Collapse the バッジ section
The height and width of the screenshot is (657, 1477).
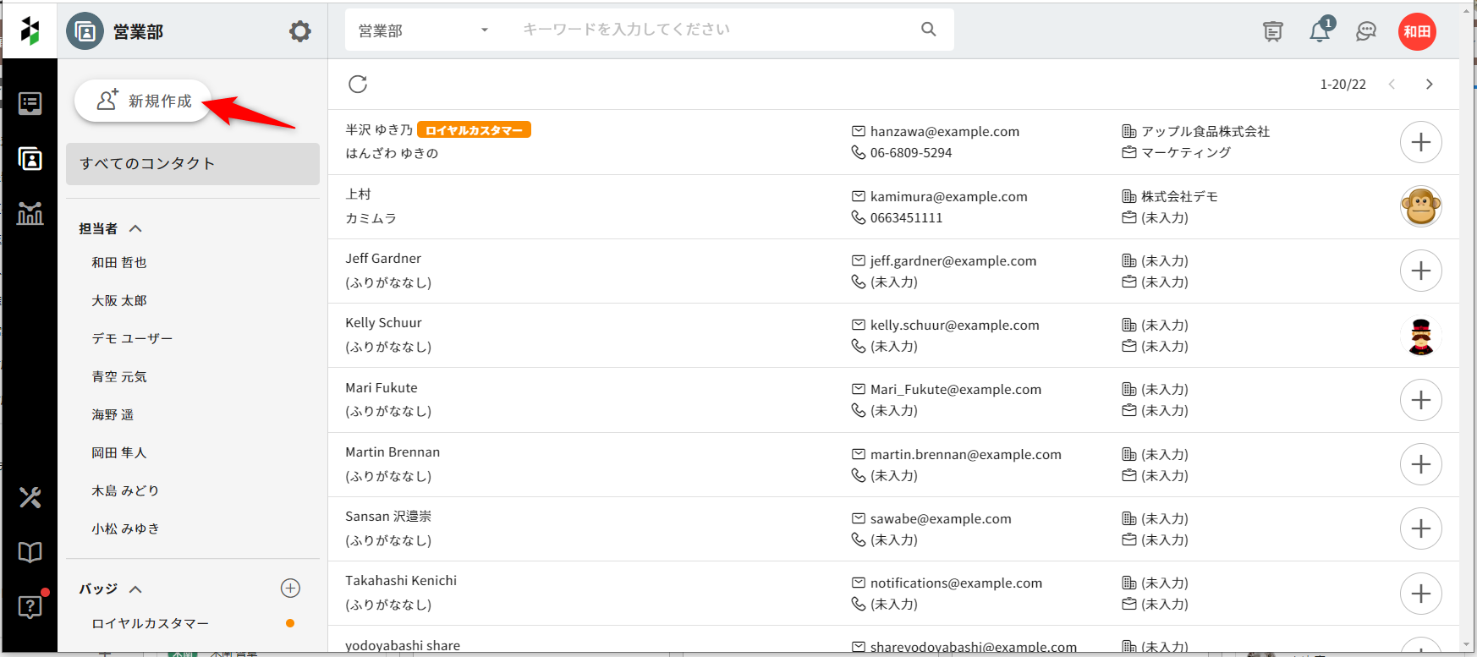click(135, 589)
